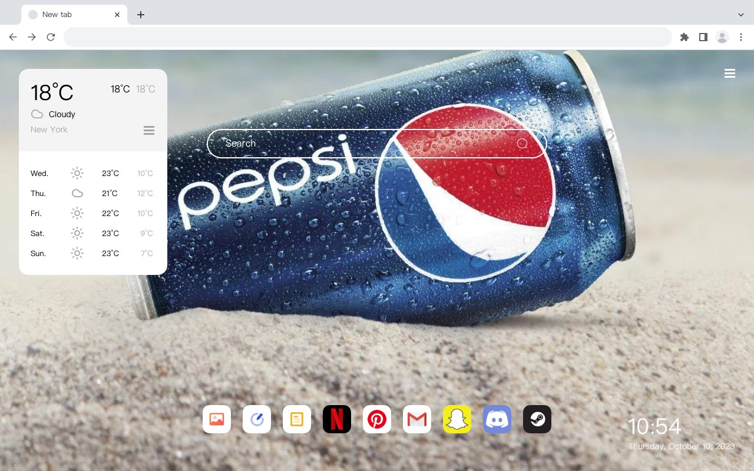Click the Sun. forecast day label
The image size is (754, 471).
pyautogui.click(x=38, y=253)
